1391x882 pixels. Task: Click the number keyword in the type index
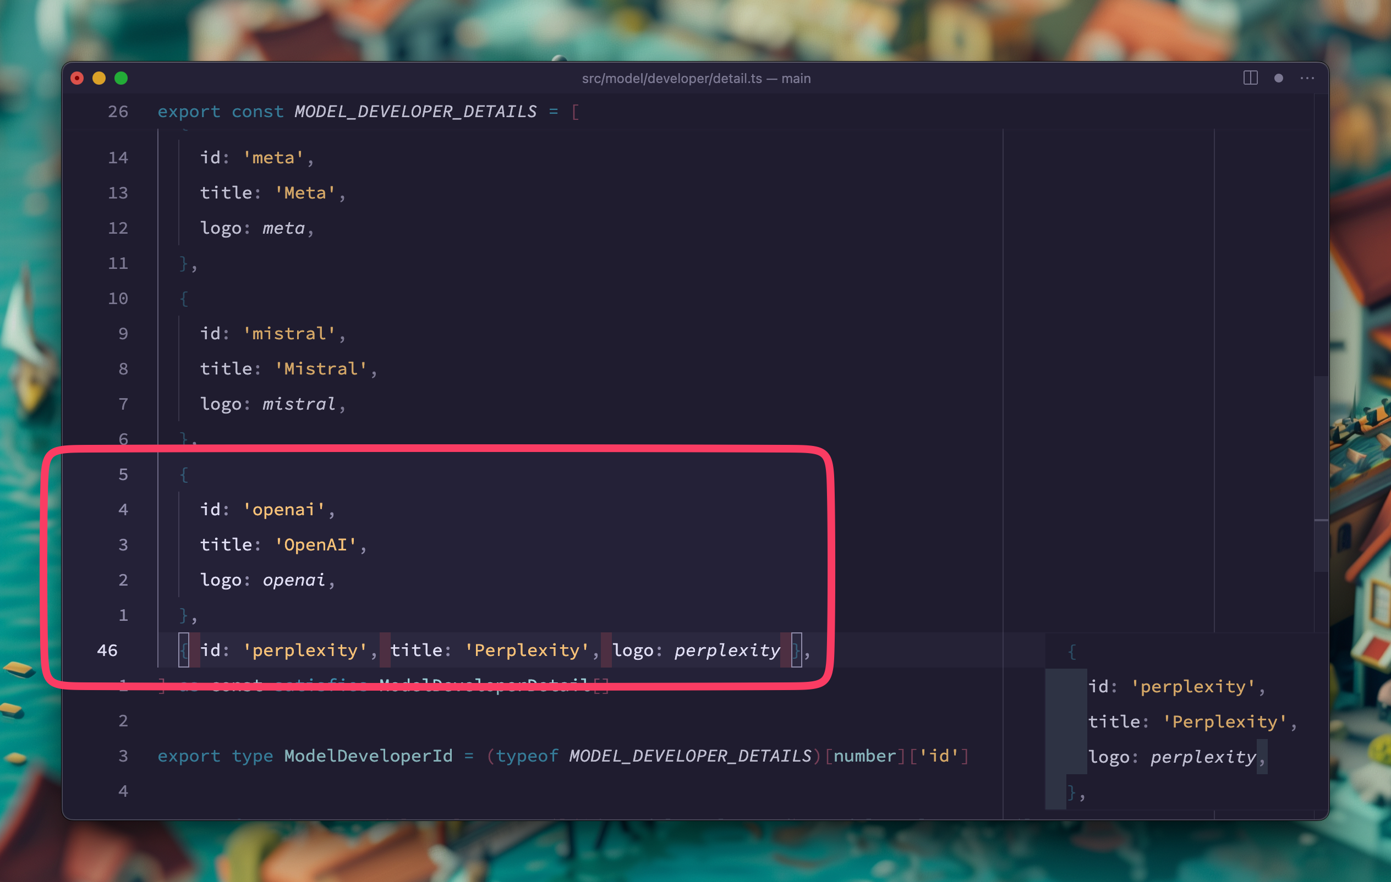(x=864, y=756)
